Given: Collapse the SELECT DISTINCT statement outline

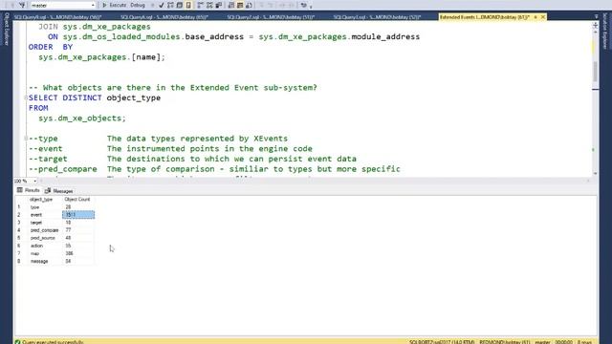Looking at the screenshot, I should click(26, 97).
